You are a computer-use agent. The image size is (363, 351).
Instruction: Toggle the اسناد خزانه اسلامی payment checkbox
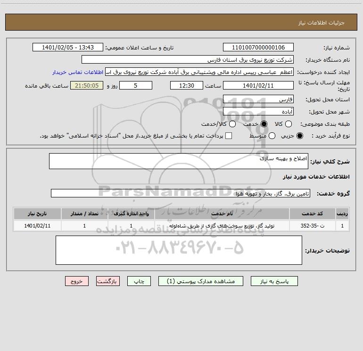(x=229, y=136)
